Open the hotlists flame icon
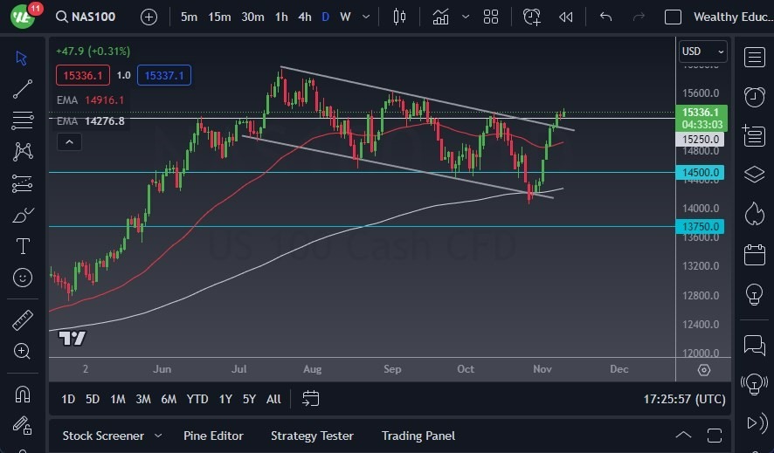 tap(754, 214)
